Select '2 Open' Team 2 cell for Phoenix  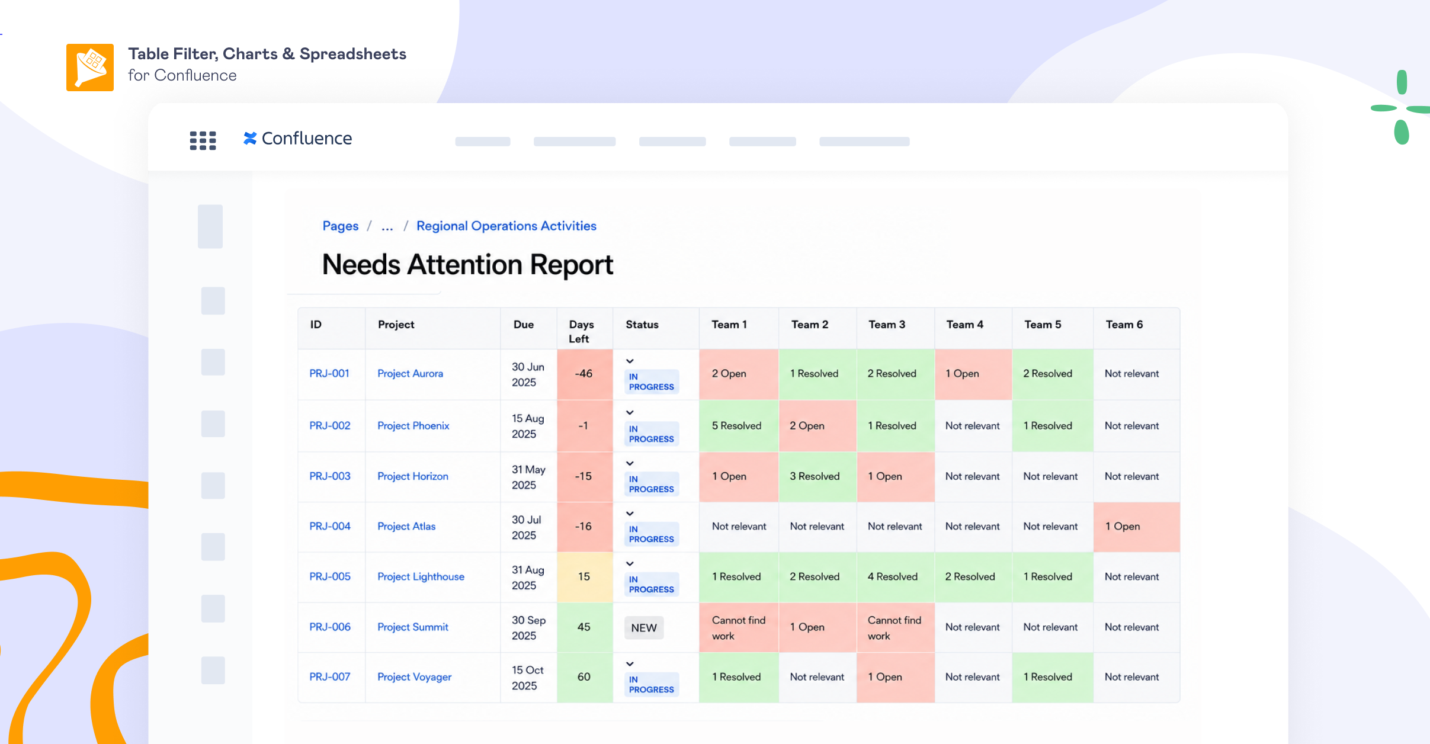point(817,426)
